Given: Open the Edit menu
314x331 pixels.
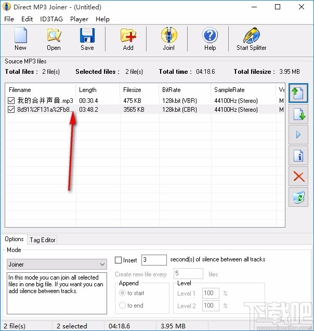Looking at the screenshot, I should tap(27, 19).
